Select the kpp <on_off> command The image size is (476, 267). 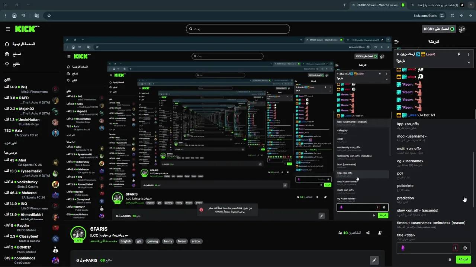[x=434, y=126]
